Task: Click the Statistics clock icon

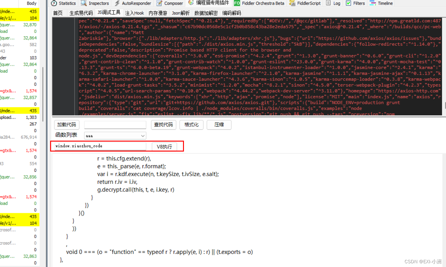Action: coord(54,3)
